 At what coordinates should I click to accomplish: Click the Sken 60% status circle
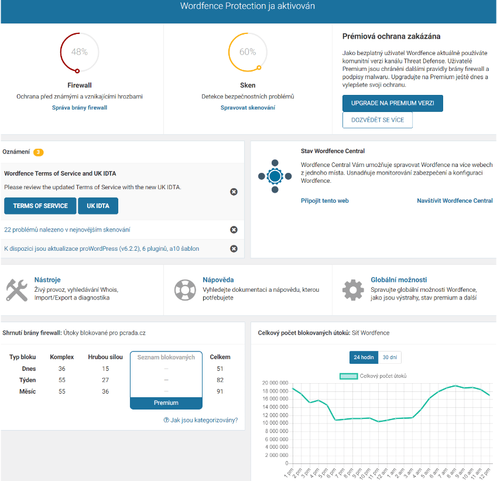click(x=248, y=52)
